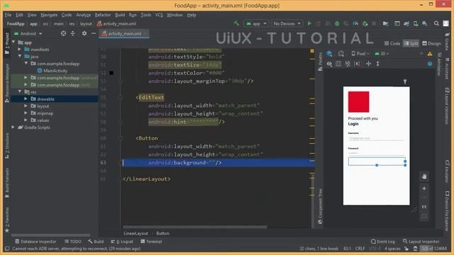Hide the Project panel minus icon
Image resolution: width=454 pixels, height=255 pixels.
click(94, 33)
